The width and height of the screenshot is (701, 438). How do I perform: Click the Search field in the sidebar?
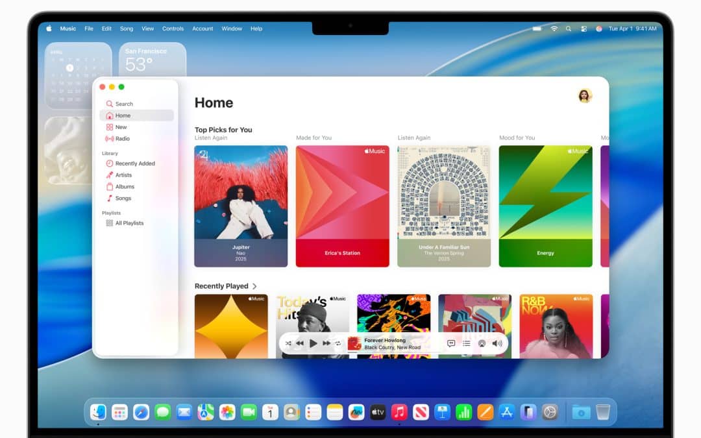point(137,104)
